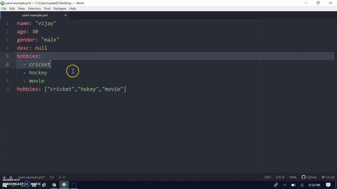This screenshot has width=337, height=189.
Task: Open the People icon in system tray
Action: pos(276,185)
